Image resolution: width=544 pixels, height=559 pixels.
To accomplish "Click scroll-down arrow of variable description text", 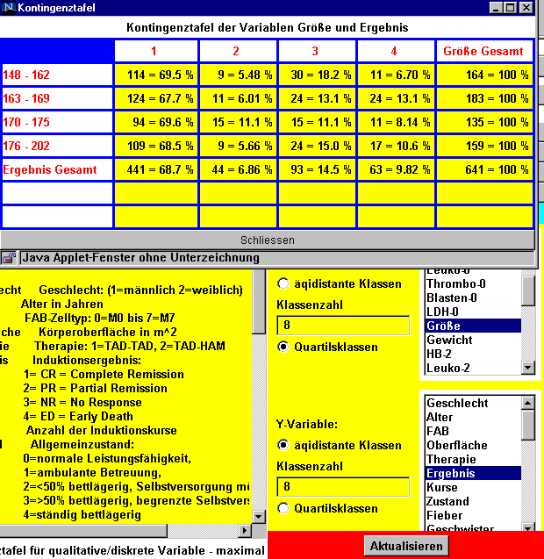I will [258, 517].
